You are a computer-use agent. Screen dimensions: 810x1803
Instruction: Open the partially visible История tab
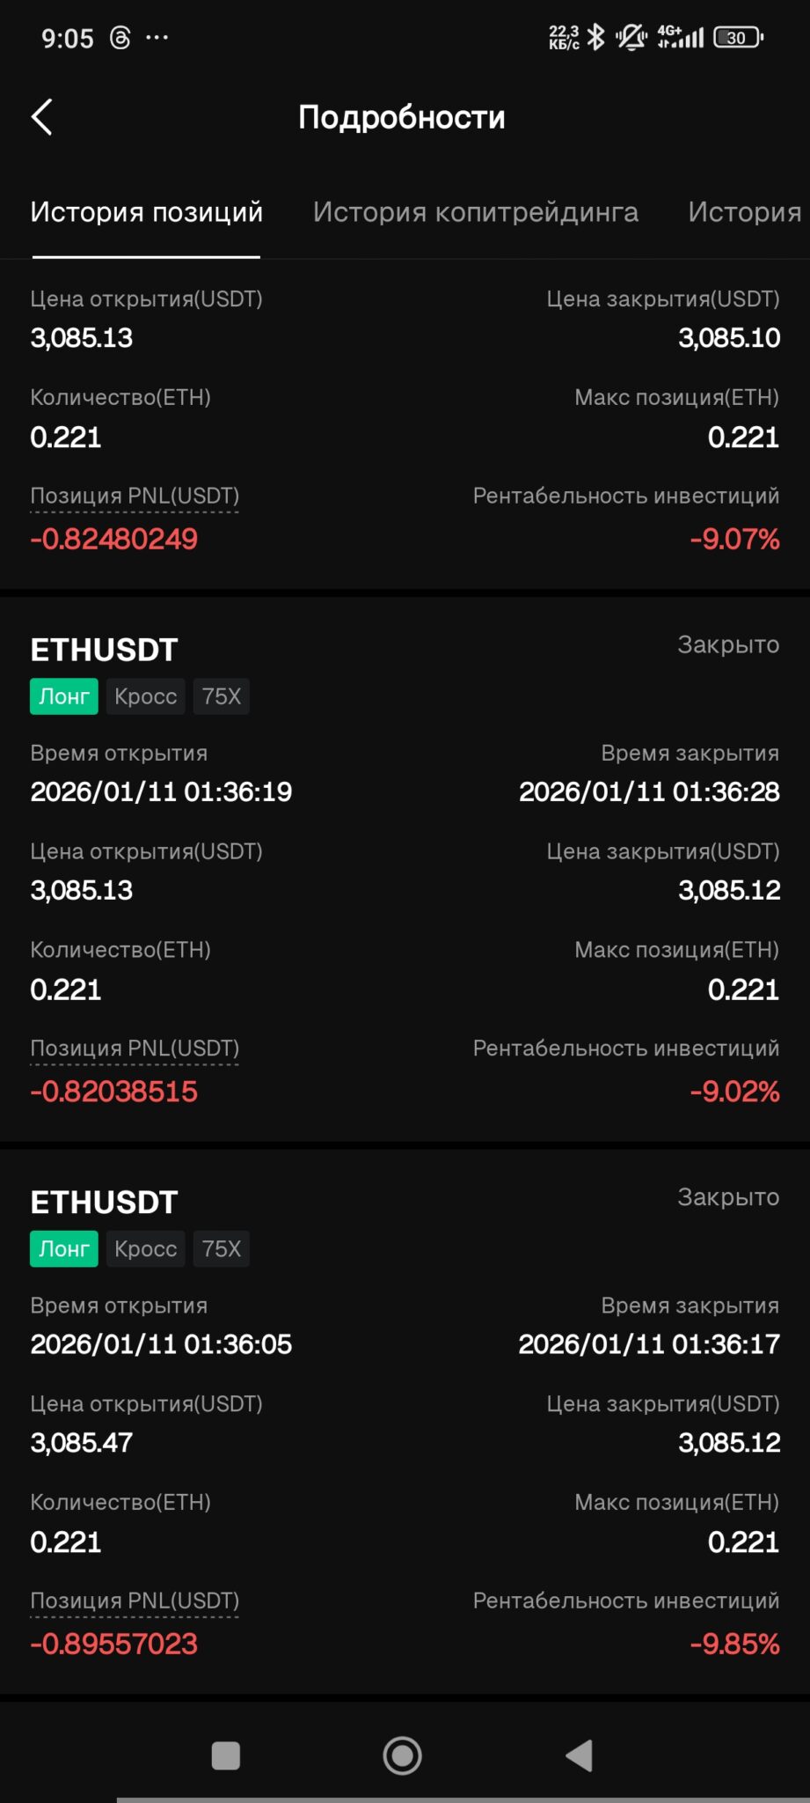[744, 212]
